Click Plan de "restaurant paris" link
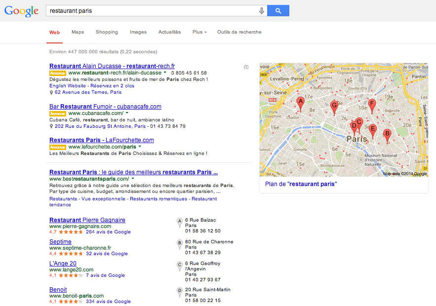Viewport: 436px width, 306px height. (301, 184)
